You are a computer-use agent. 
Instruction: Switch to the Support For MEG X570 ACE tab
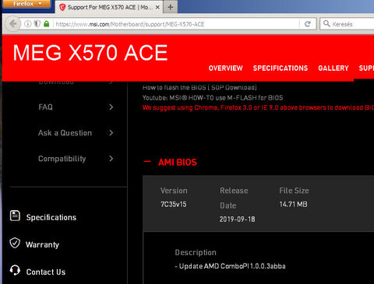pos(109,7)
